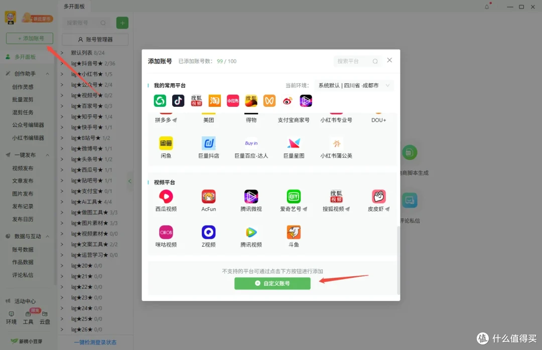This screenshot has height=350, width=542.
Task: Open 评论私信 in sidebar
Action: click(23, 275)
